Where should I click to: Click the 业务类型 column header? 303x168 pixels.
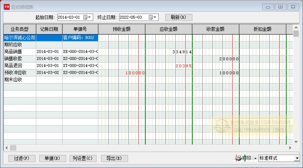tap(20, 29)
